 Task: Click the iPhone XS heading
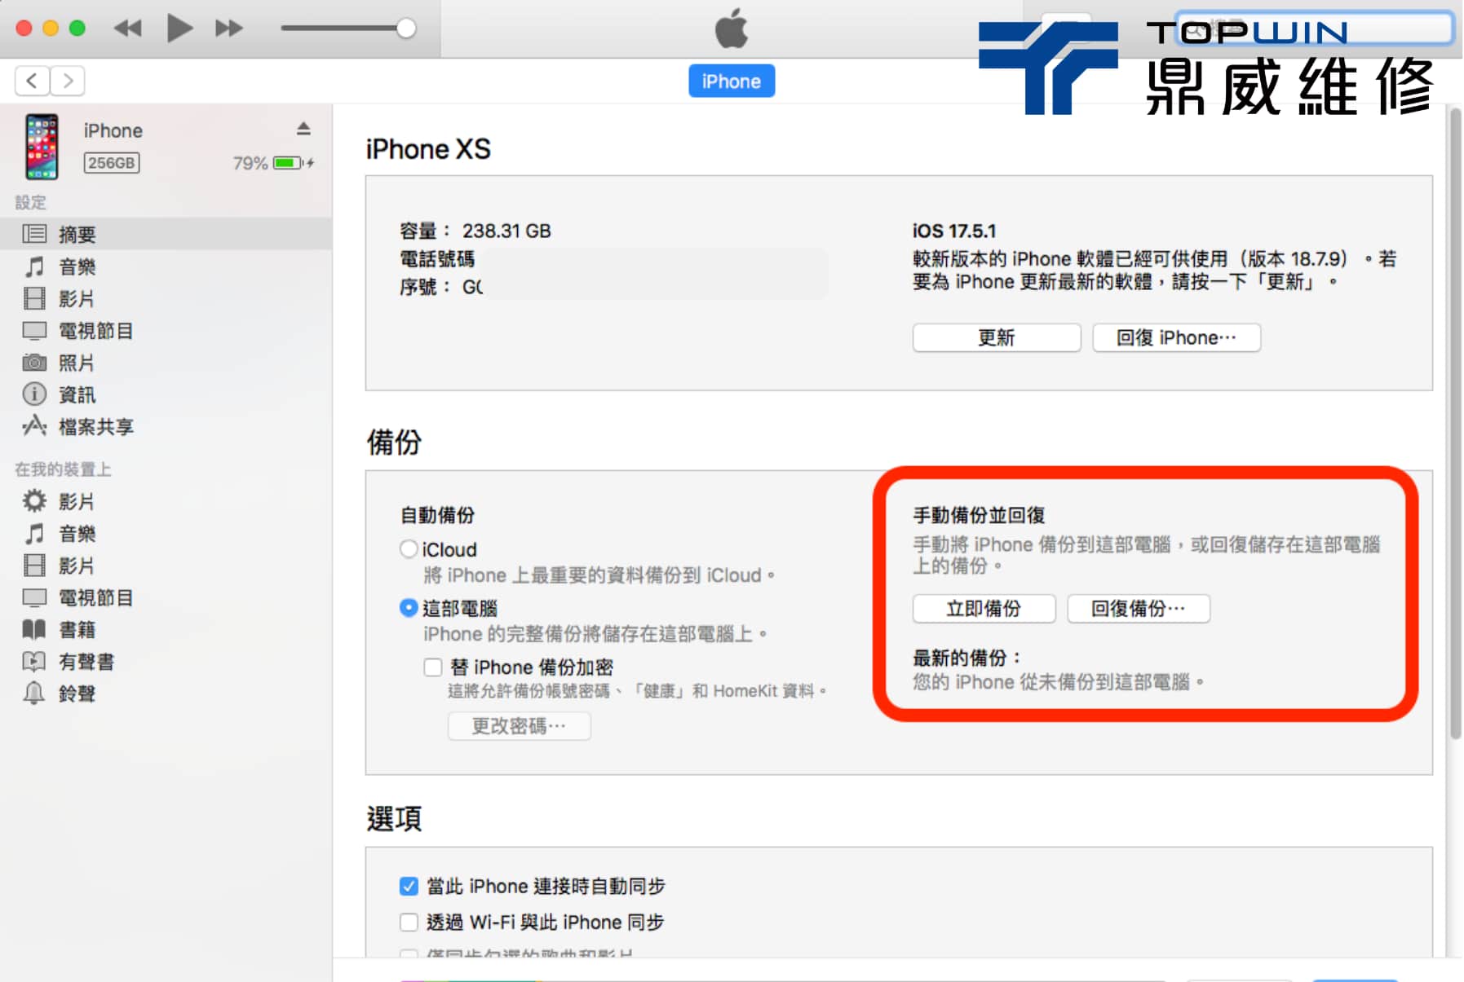tap(428, 149)
